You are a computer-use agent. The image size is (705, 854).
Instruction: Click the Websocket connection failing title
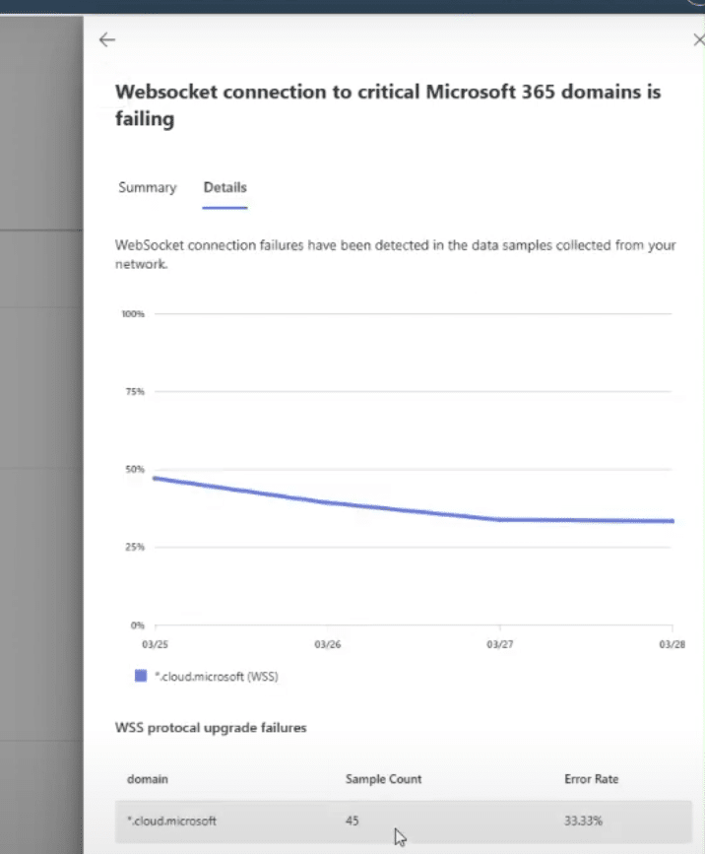click(x=388, y=104)
